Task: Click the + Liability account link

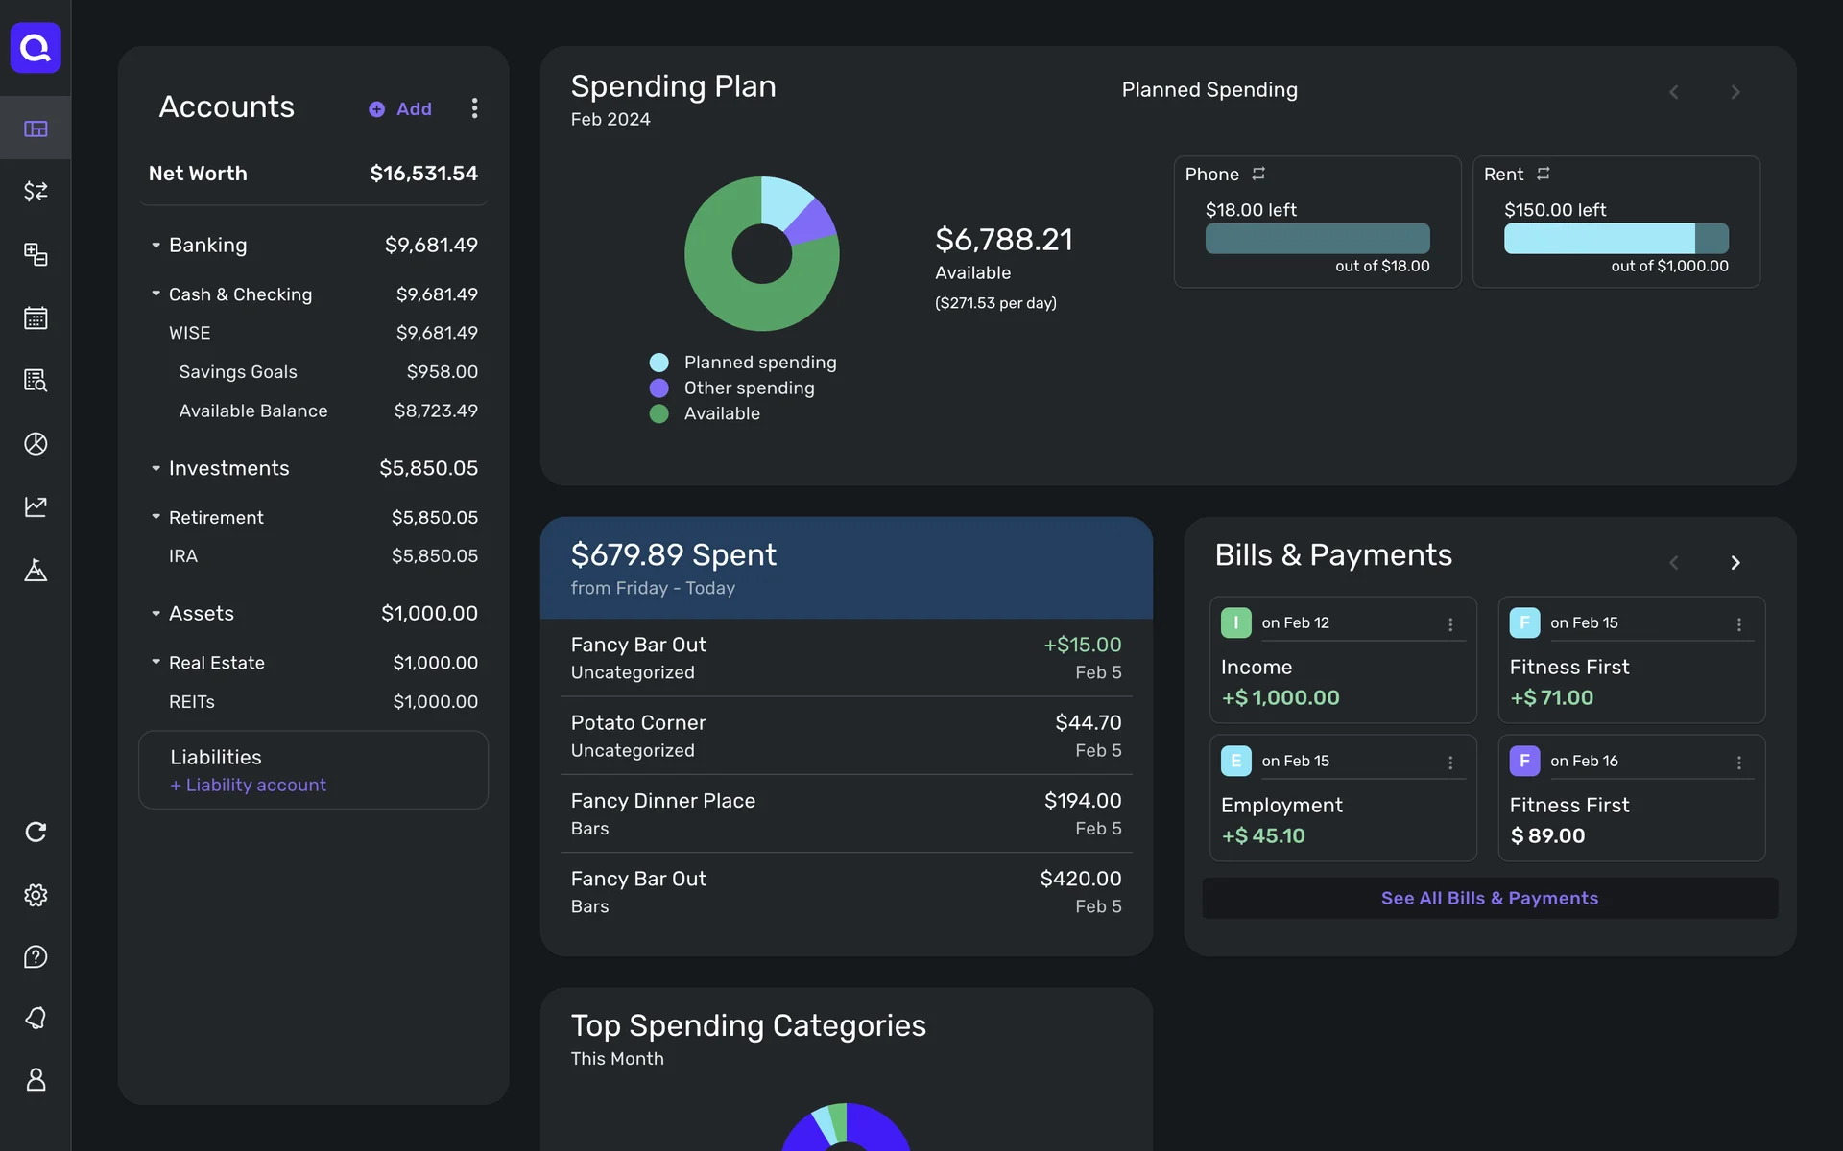Action: click(x=249, y=786)
